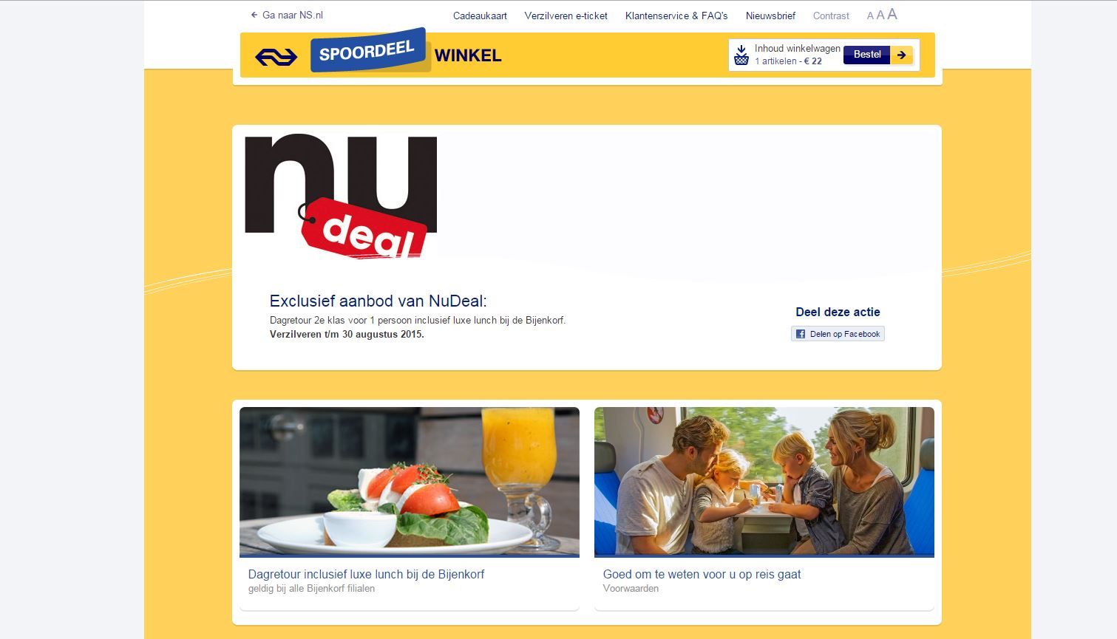
Task: Open the shopping basket icon
Action: (x=741, y=55)
